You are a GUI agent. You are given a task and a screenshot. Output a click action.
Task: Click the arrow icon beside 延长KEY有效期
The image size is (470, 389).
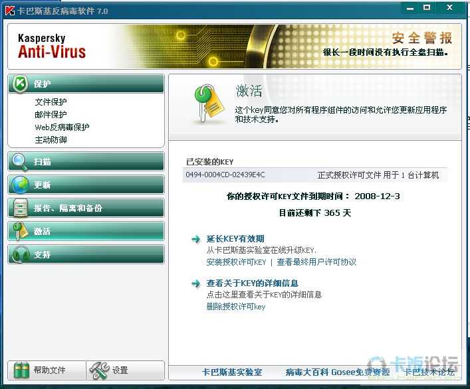195,239
